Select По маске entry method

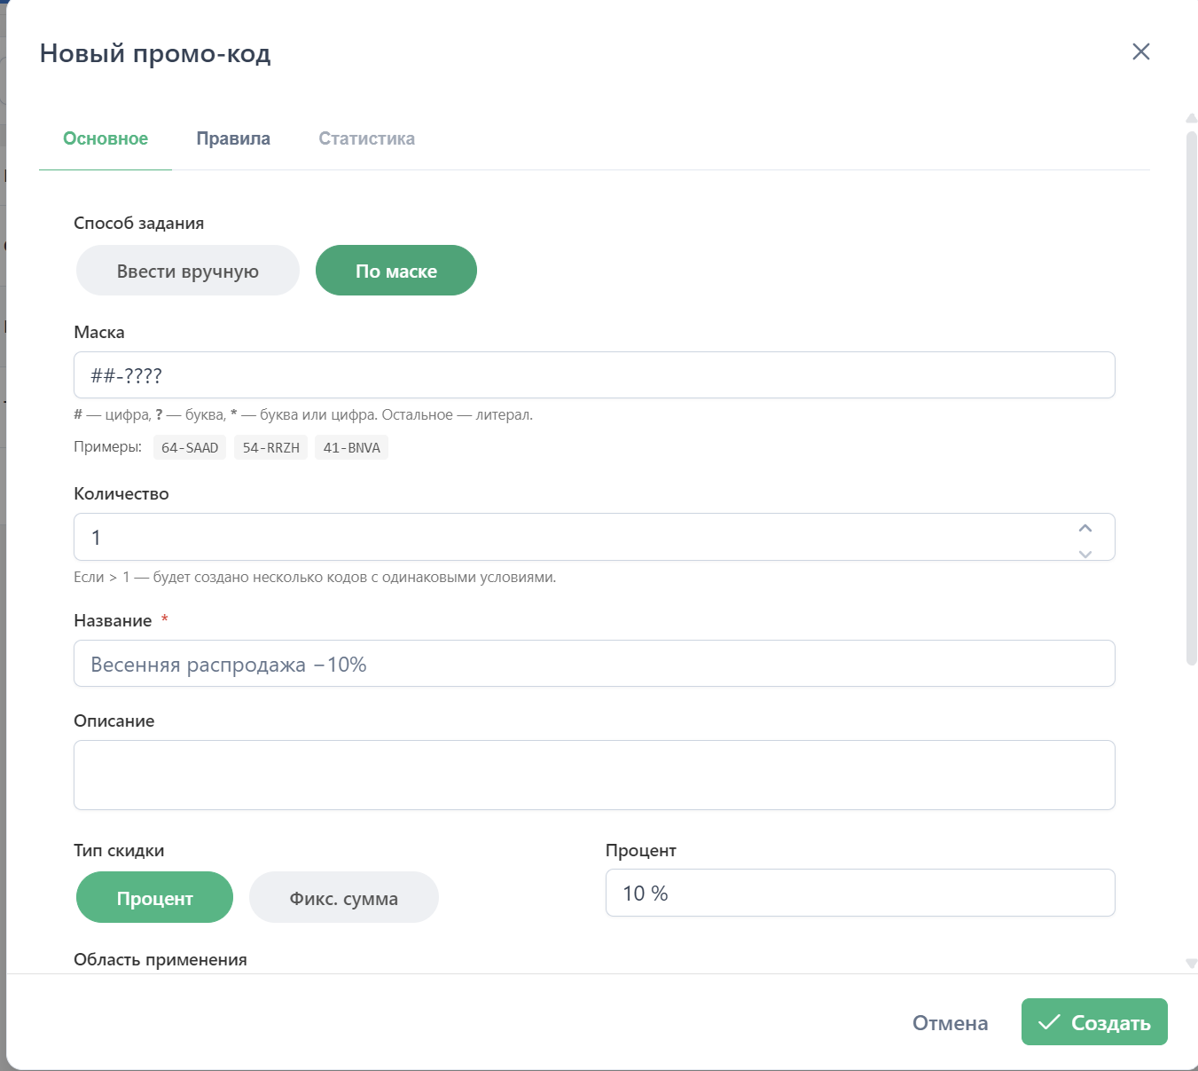[395, 271]
